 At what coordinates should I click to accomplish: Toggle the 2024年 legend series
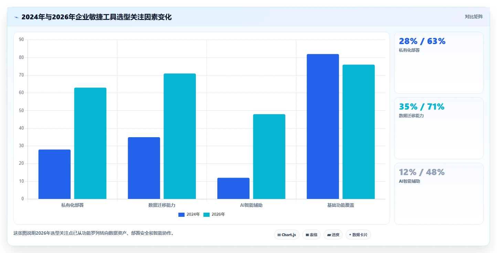click(x=189, y=214)
